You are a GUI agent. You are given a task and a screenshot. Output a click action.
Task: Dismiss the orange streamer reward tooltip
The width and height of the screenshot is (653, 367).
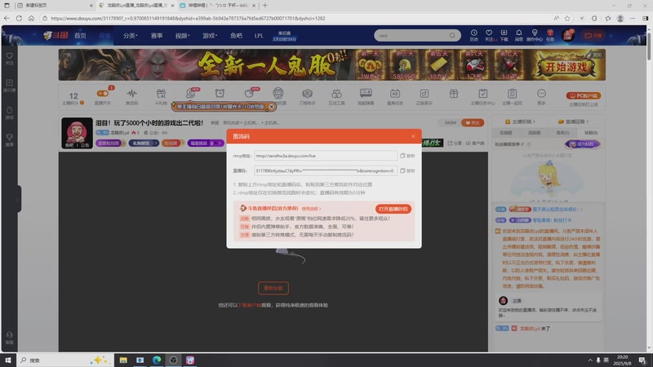click(x=271, y=107)
